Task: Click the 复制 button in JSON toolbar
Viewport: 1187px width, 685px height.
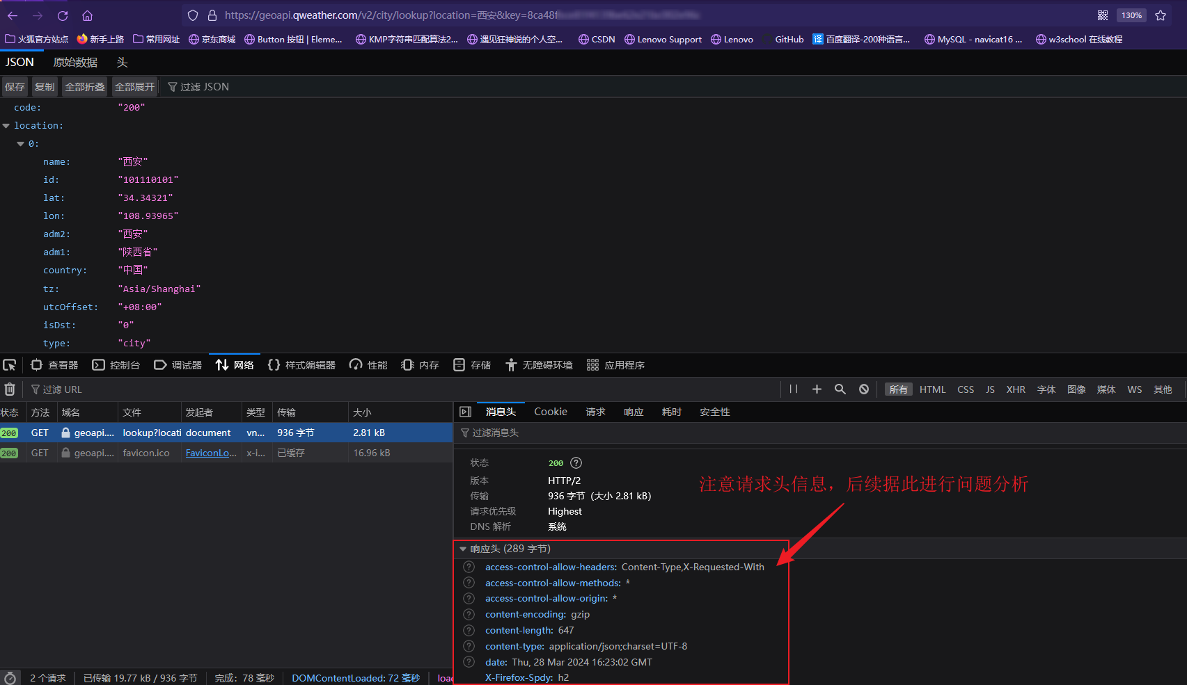Action: [45, 87]
